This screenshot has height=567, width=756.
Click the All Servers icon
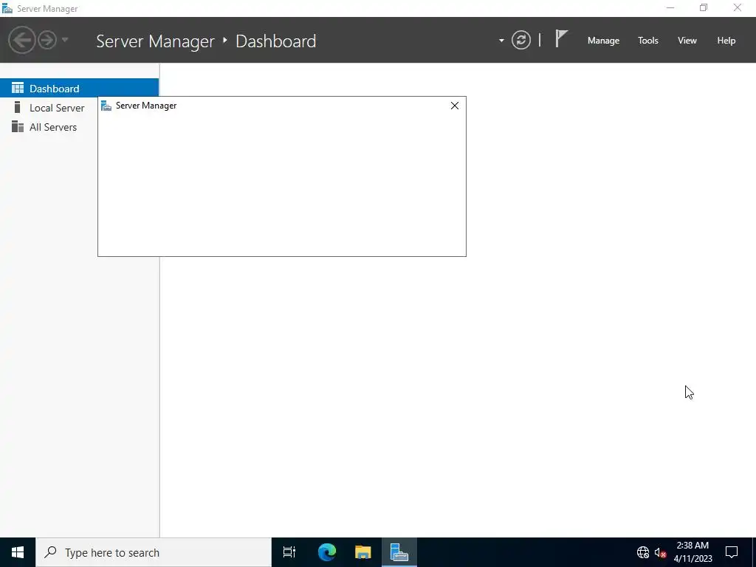[18, 126]
